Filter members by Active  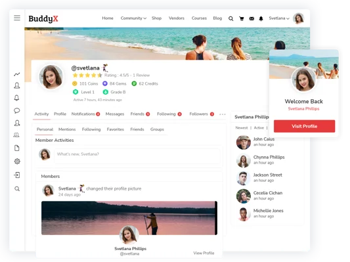(x=259, y=128)
